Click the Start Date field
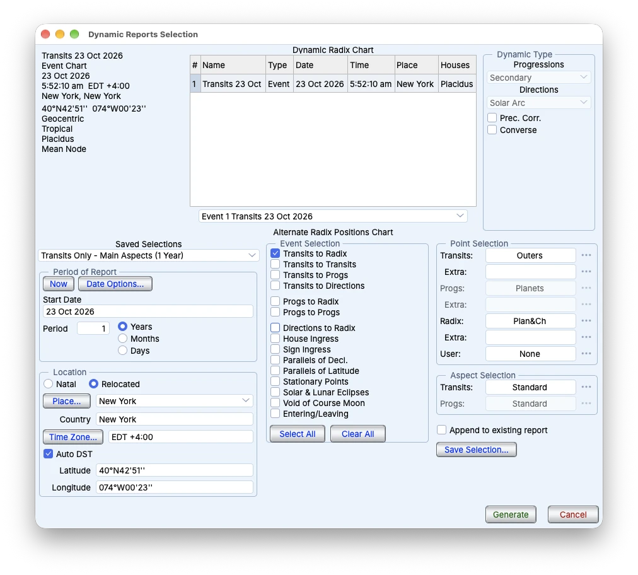Image resolution: width=638 pixels, height=575 pixels. coord(148,311)
